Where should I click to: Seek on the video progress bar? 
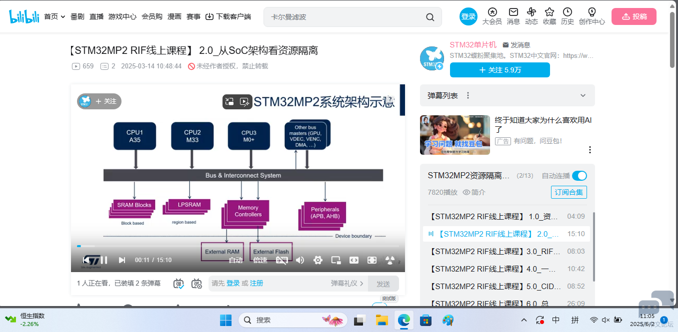pos(238,246)
